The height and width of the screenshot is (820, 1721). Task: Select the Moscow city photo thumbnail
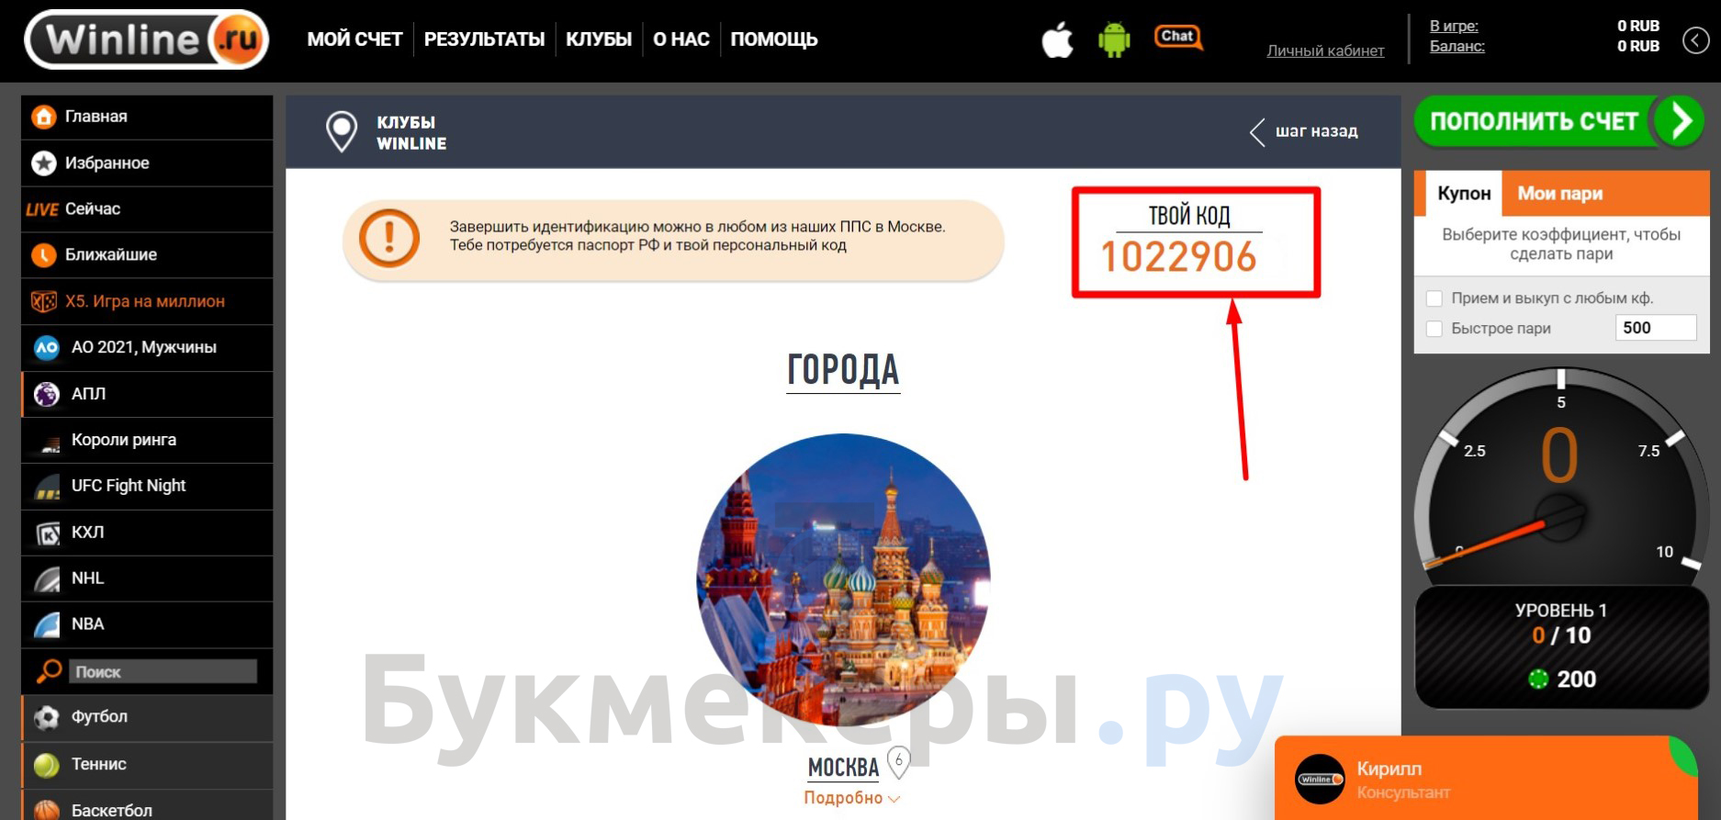843,580
